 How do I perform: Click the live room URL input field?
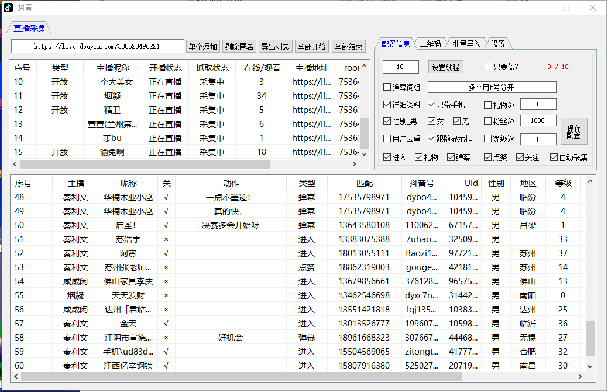click(x=97, y=46)
